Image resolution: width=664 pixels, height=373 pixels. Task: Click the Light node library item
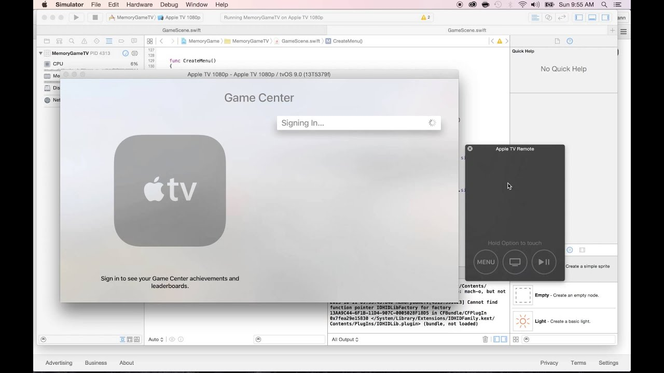pyautogui.click(x=563, y=321)
